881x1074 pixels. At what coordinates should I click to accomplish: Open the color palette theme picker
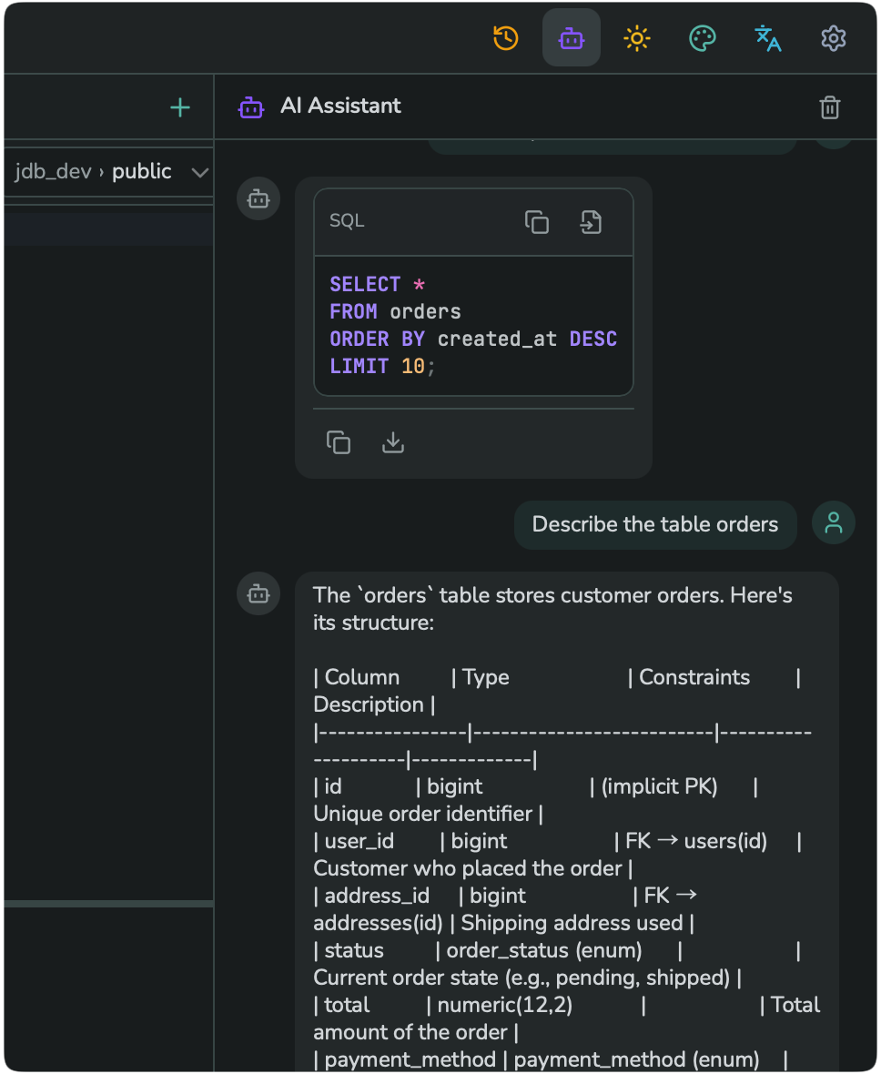(703, 38)
